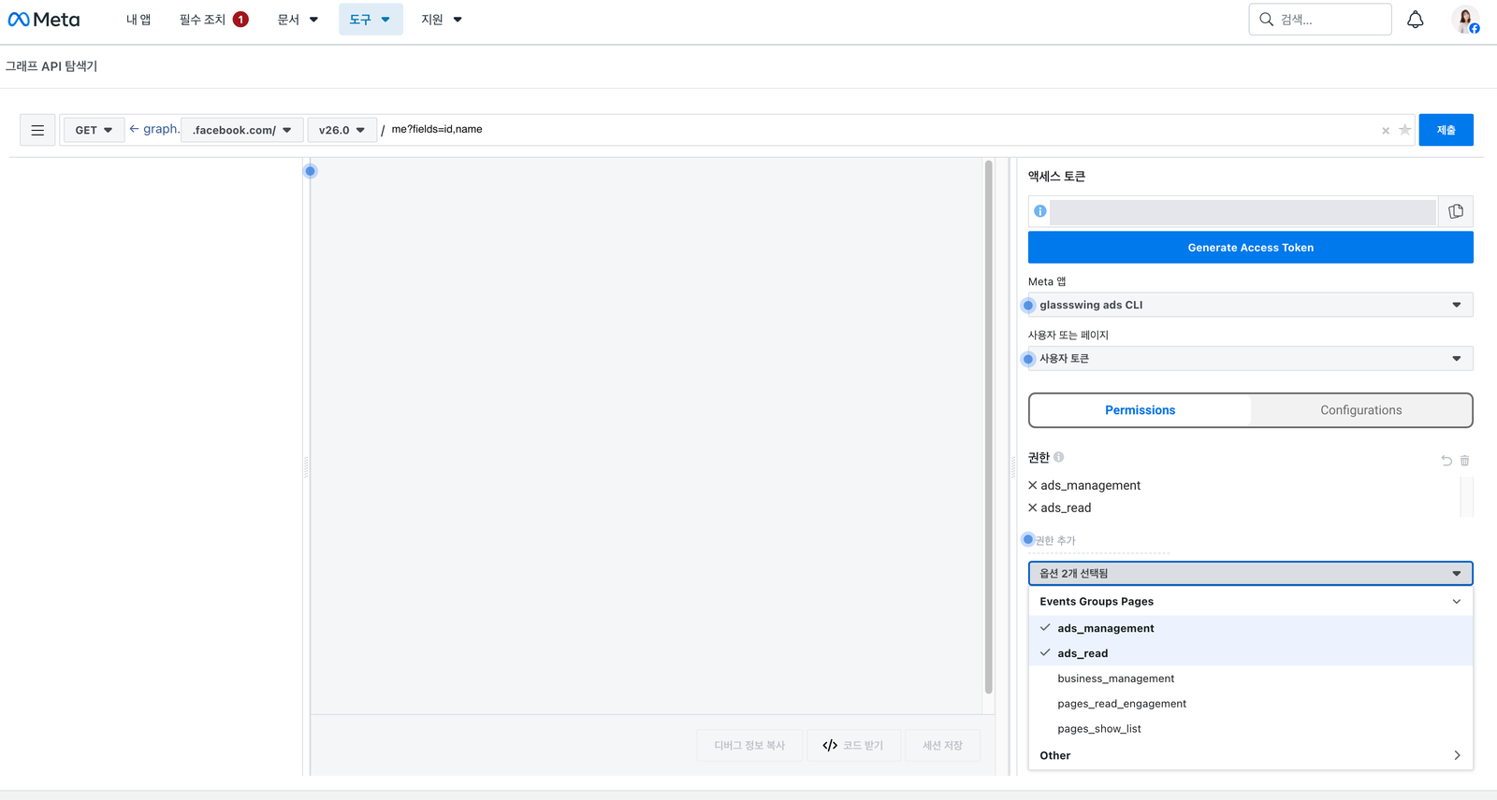
Task: Collapse the 옵션 2개 선택됨 dropdown
Action: 1251,573
